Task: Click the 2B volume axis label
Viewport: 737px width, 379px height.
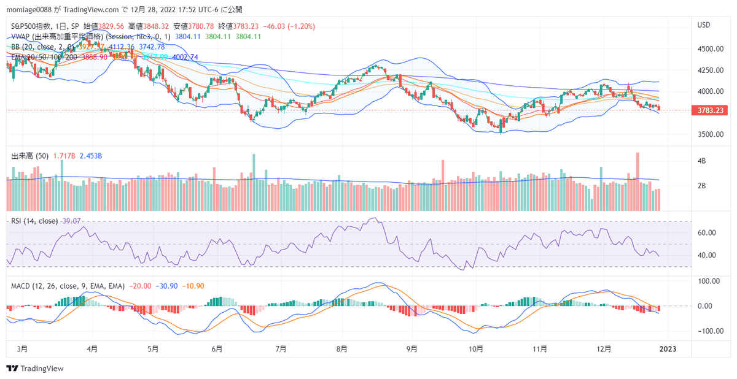Action: coord(701,185)
